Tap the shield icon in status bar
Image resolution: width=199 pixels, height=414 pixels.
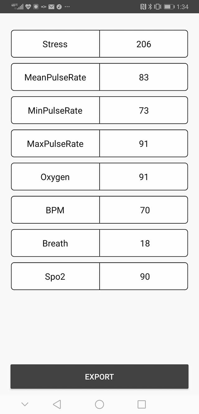pyautogui.click(x=36, y=7)
